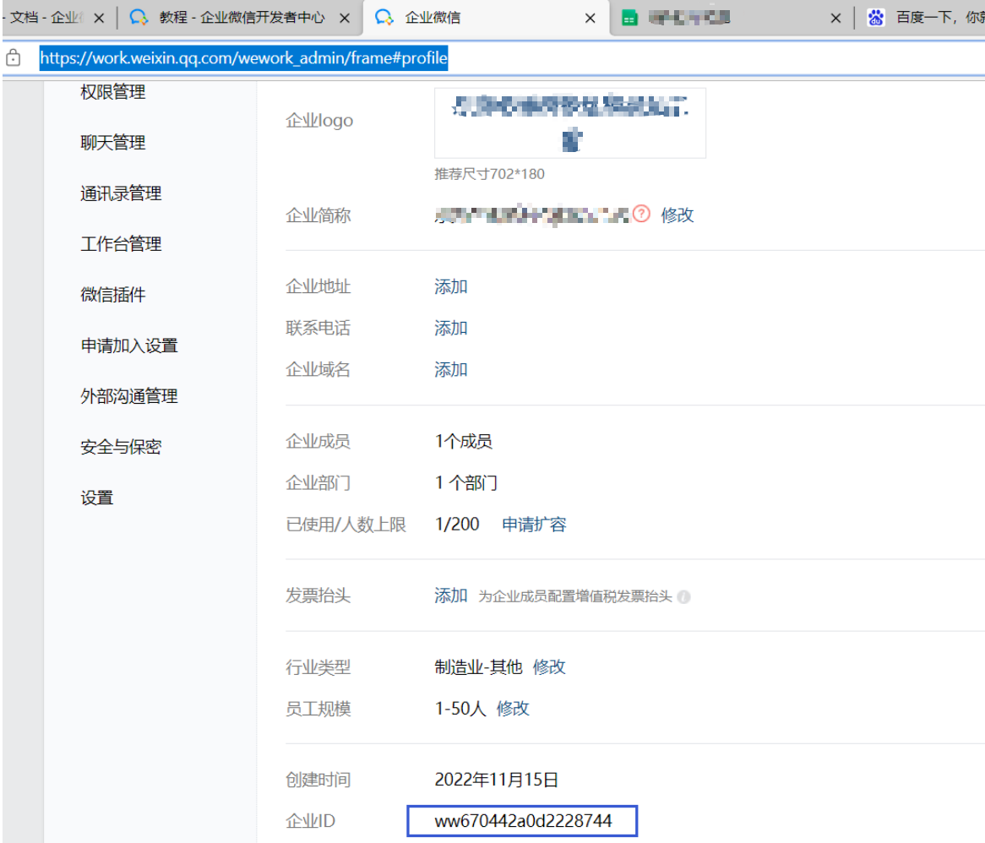Open 权限管理 in the sidebar
Viewport: 985px width, 843px height.
tap(113, 92)
